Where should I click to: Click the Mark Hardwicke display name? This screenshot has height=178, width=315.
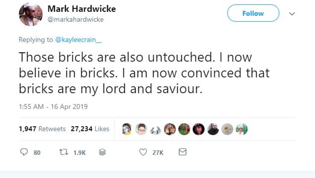[82, 9]
